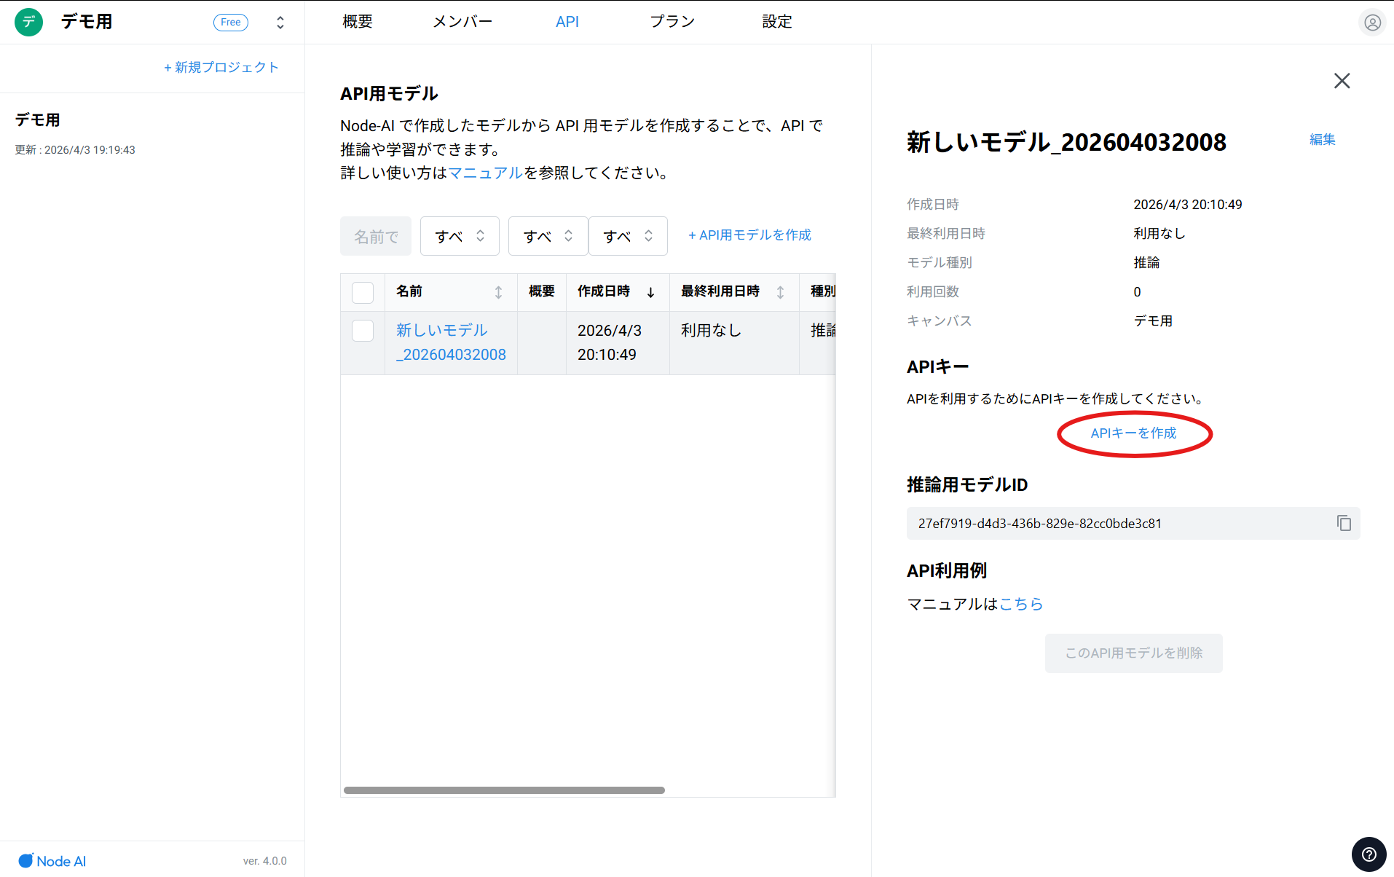Toggle the select-all checkbox in table header
1394x877 pixels.
pos(363,292)
